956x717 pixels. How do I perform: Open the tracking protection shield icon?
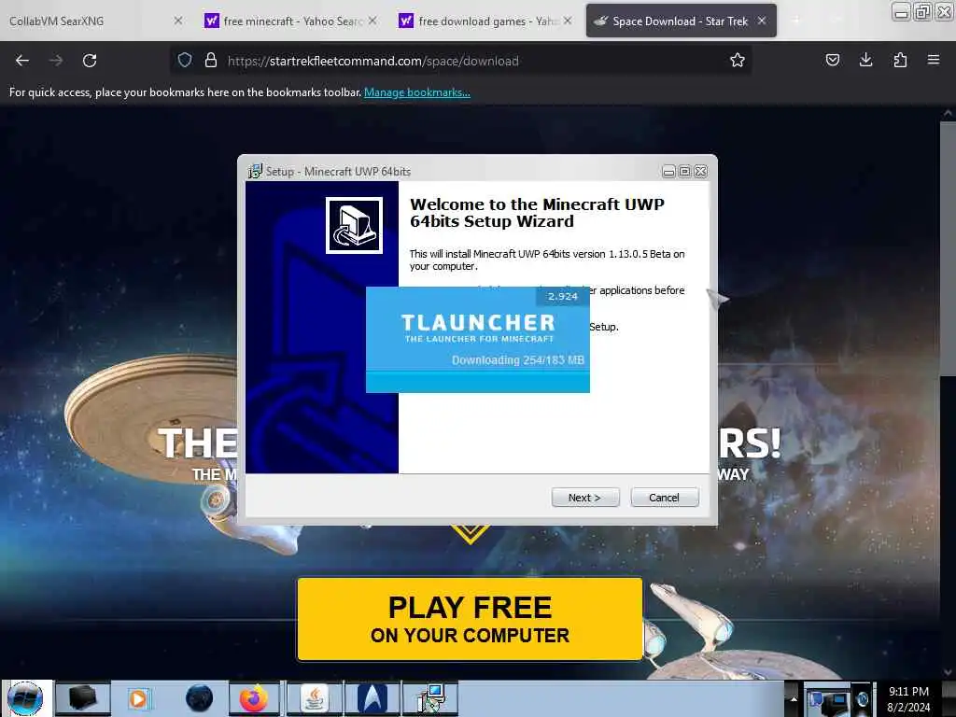[x=185, y=60]
